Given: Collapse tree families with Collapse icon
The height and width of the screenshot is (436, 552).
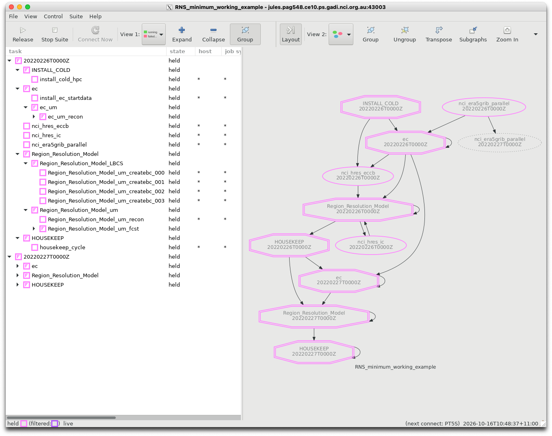Looking at the screenshot, I should click(213, 30).
